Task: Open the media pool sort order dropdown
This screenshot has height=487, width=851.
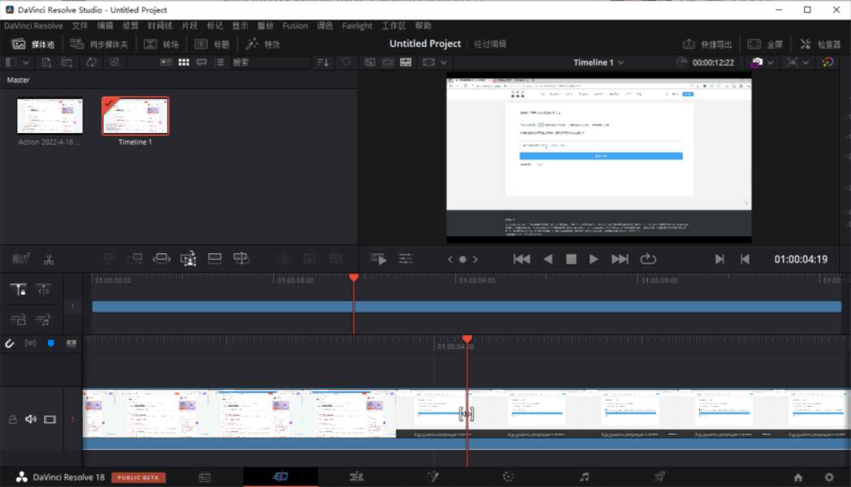Action: [322, 62]
